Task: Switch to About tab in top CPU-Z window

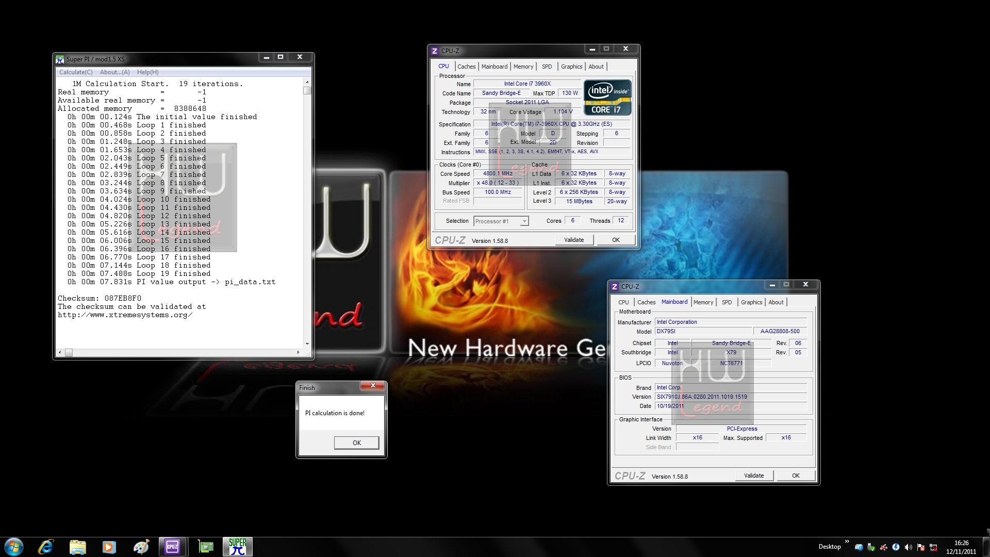Action: coord(596,67)
